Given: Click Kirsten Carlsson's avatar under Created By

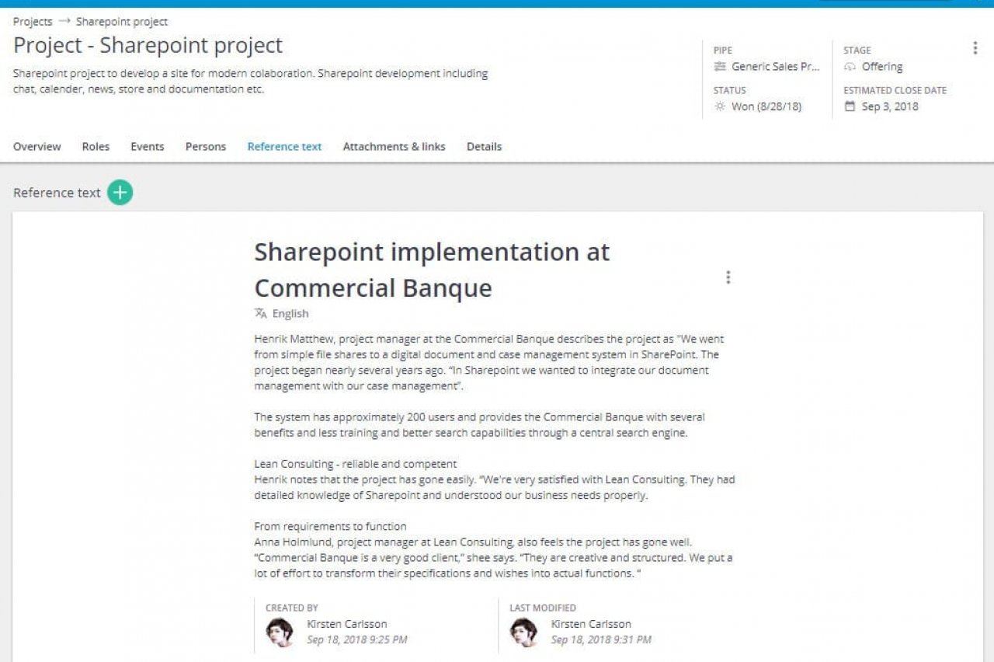Looking at the screenshot, I should (x=280, y=632).
